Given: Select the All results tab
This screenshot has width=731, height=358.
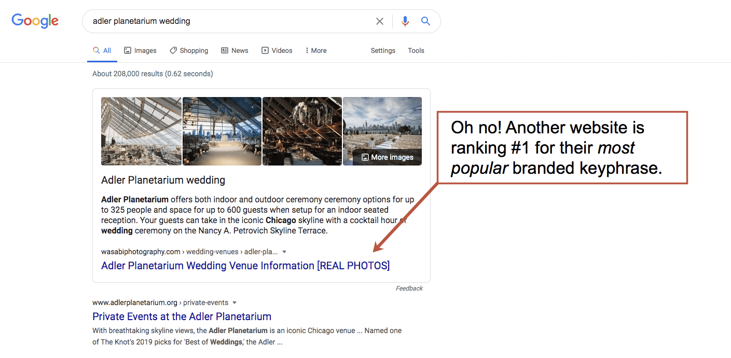Looking at the screenshot, I should 102,50.
